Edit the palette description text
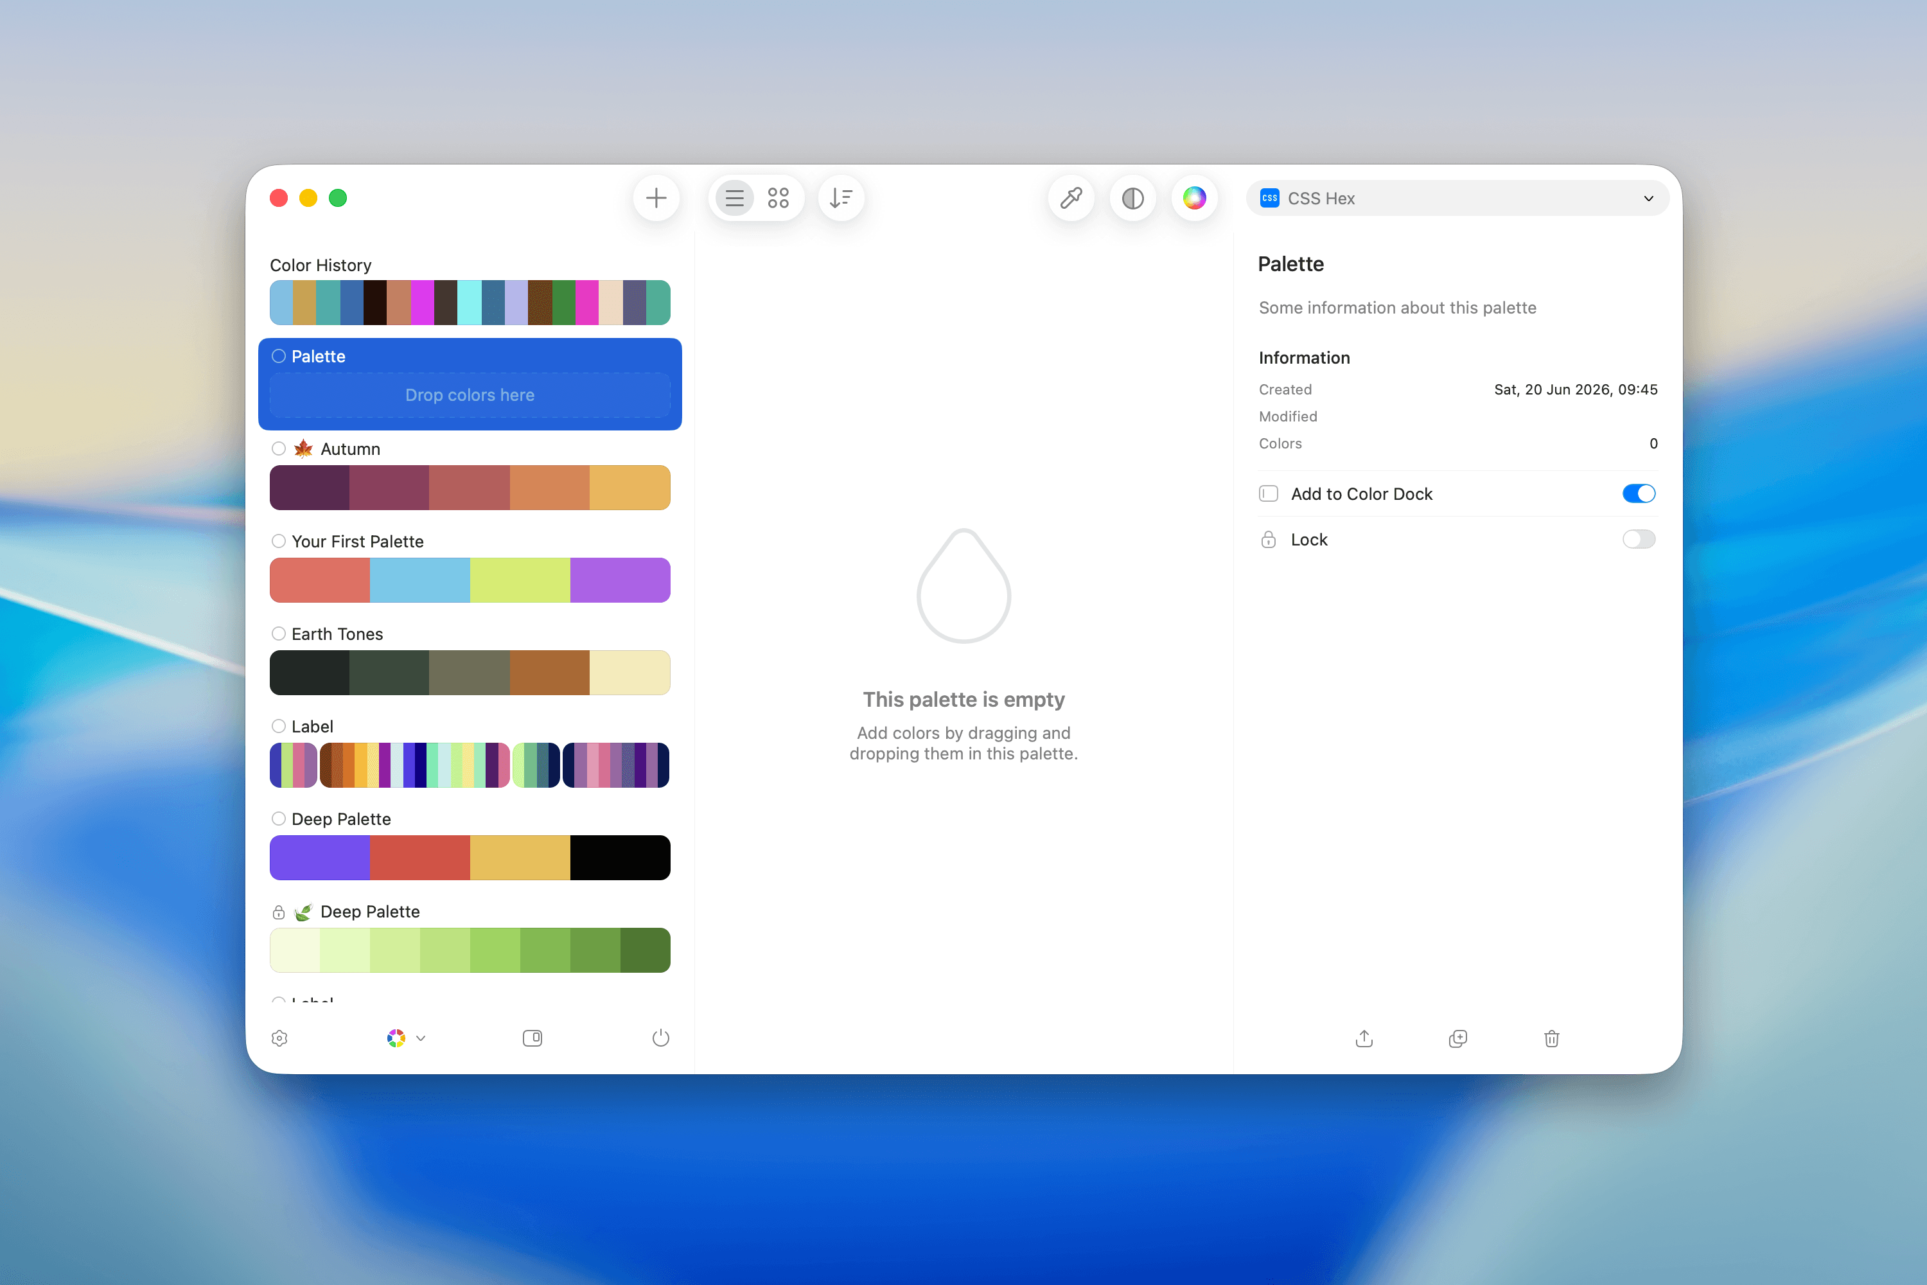 [x=1398, y=307]
